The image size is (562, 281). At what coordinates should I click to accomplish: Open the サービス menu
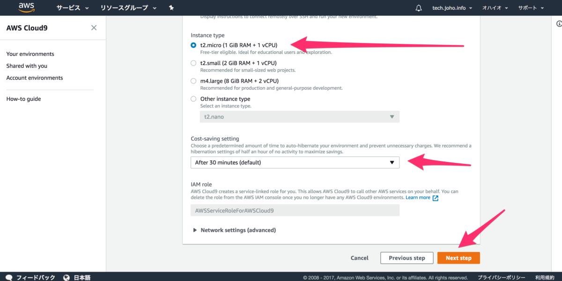(x=72, y=8)
